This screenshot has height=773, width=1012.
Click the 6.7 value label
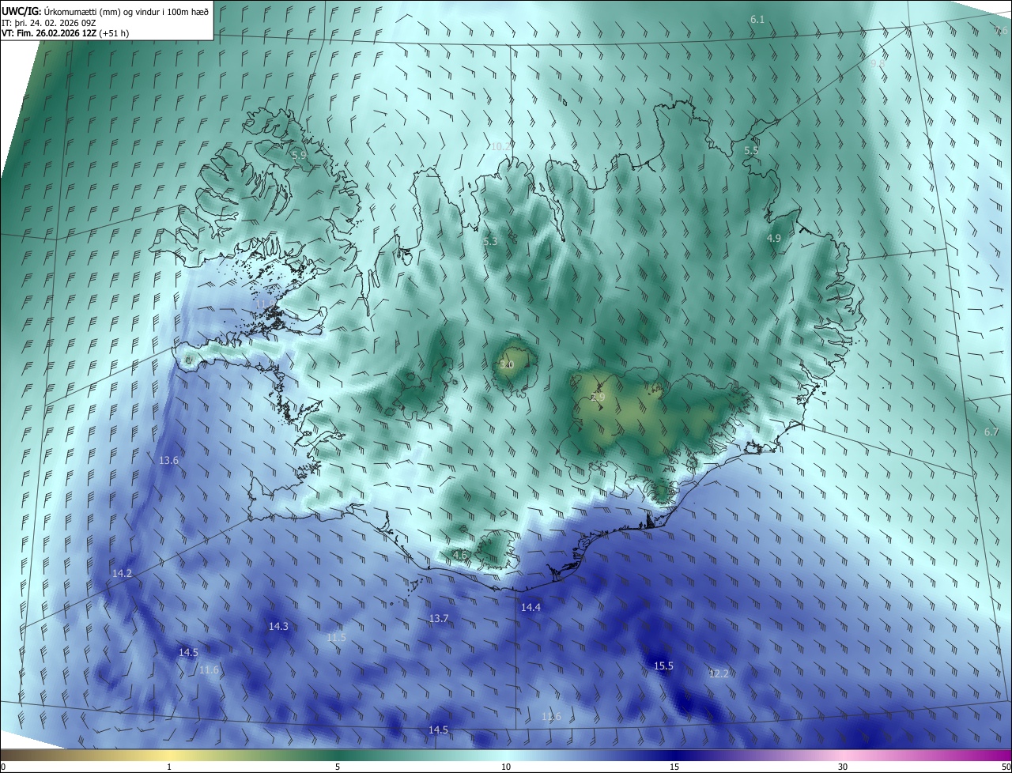click(x=991, y=432)
